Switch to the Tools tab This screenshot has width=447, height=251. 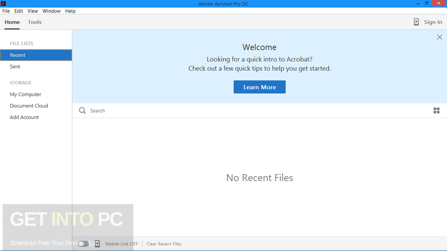click(x=35, y=22)
